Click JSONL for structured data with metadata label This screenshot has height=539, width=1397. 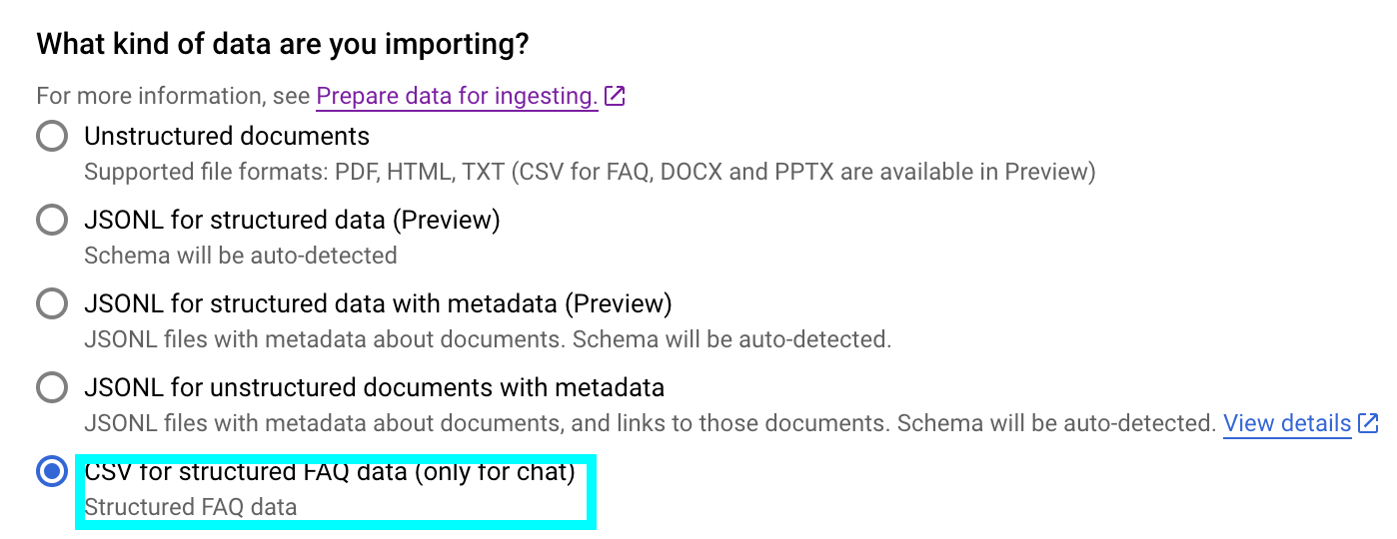click(x=378, y=303)
